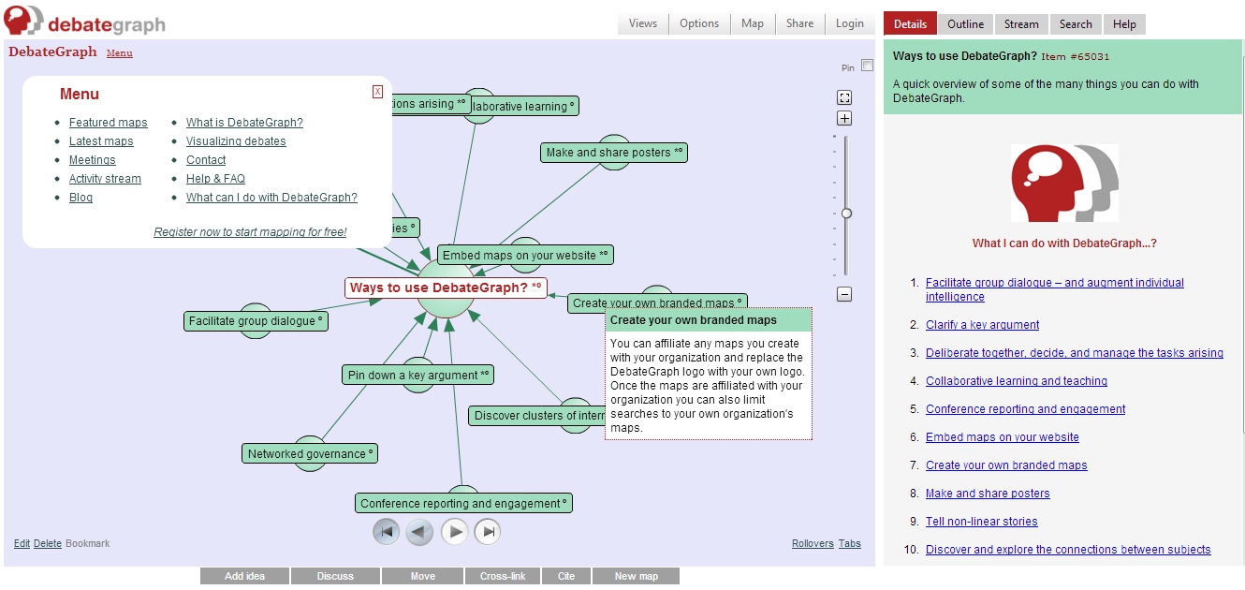1245x590 pixels.
Task: Open the Stream tab
Action: click(1021, 24)
